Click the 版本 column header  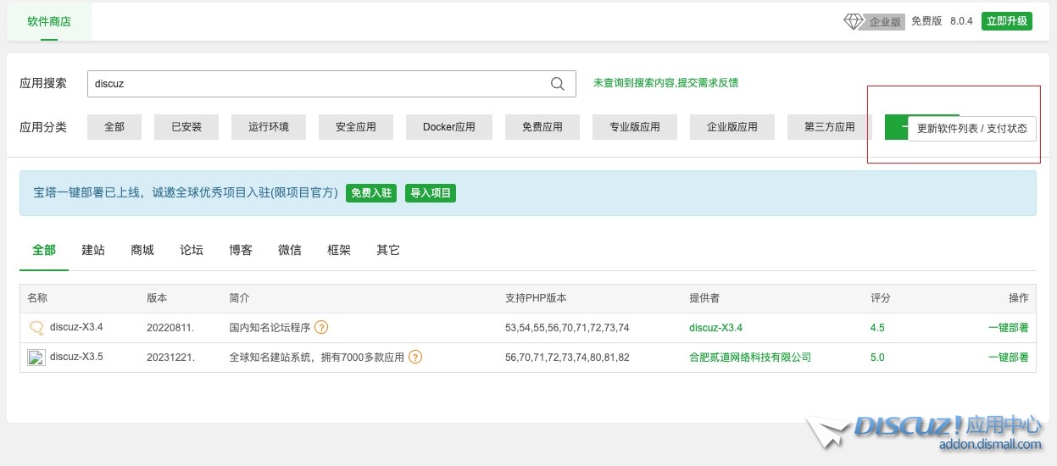[157, 298]
